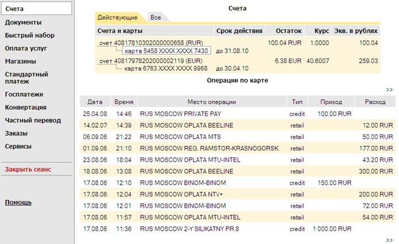The height and width of the screenshot is (244, 399).
Task: Open Сервисы in the sidebar
Action: pyautogui.click(x=18, y=146)
